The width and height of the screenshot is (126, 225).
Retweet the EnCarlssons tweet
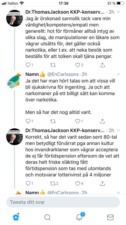[53, 121]
